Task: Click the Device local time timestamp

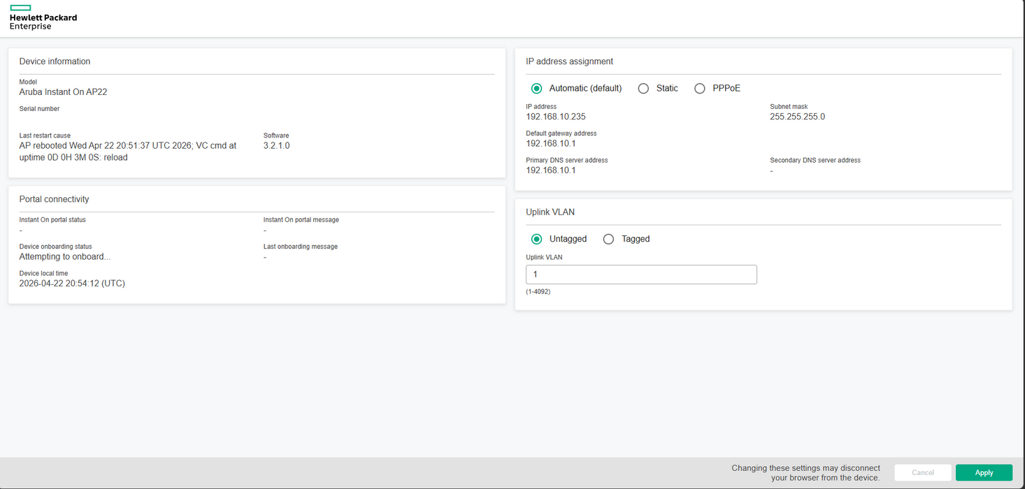Action: (x=72, y=283)
